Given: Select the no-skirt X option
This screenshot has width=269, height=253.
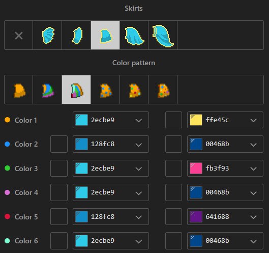Looking at the screenshot, I should pos(18,35).
